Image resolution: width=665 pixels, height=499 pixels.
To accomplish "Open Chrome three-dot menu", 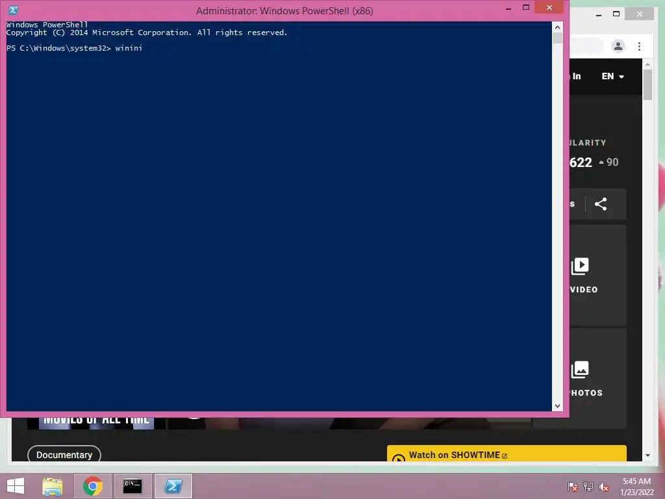I will click(x=639, y=46).
